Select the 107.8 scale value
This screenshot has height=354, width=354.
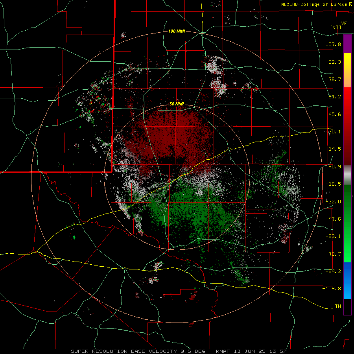point(333,44)
